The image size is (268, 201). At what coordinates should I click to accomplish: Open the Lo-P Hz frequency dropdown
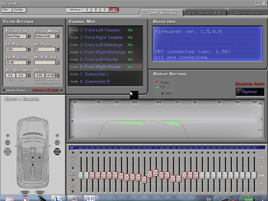tap(29, 49)
